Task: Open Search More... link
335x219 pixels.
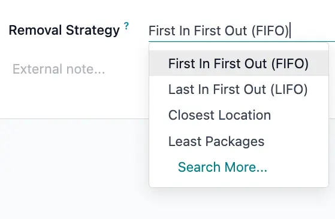Action: point(222,167)
